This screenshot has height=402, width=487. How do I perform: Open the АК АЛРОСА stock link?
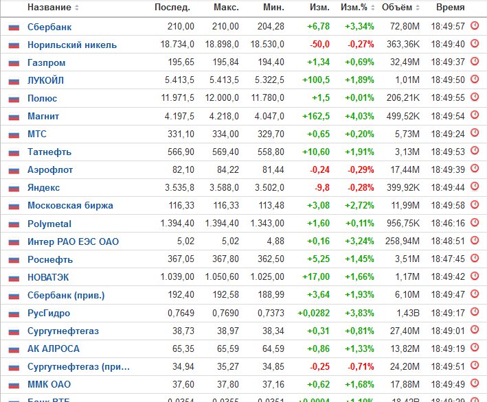(x=54, y=348)
